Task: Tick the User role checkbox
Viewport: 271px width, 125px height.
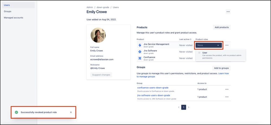Action: point(199,53)
